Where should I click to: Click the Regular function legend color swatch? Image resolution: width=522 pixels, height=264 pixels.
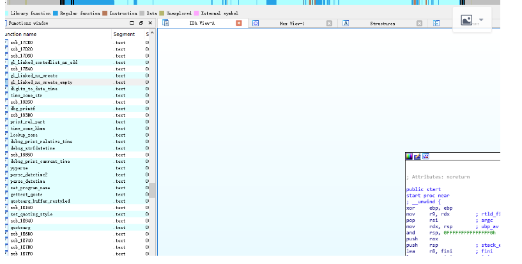pos(56,13)
